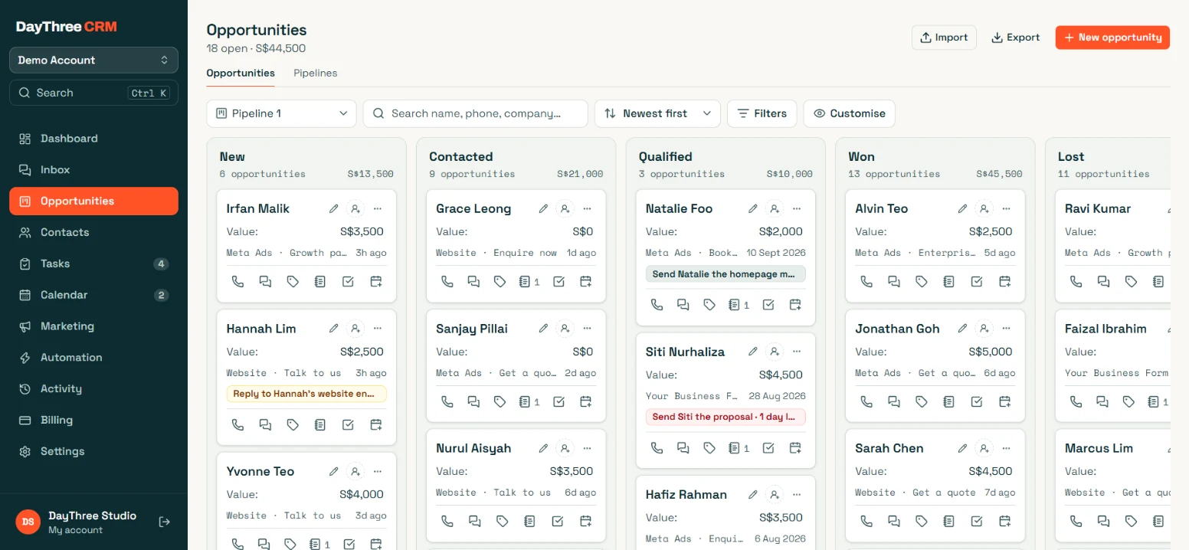Click the assign-user icon on Hannah Lim's card
The width and height of the screenshot is (1189, 550).
tap(355, 329)
